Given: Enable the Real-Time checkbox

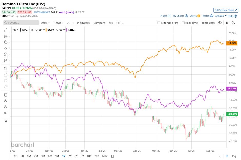Looking at the screenshot, I should [x=183, y=23].
